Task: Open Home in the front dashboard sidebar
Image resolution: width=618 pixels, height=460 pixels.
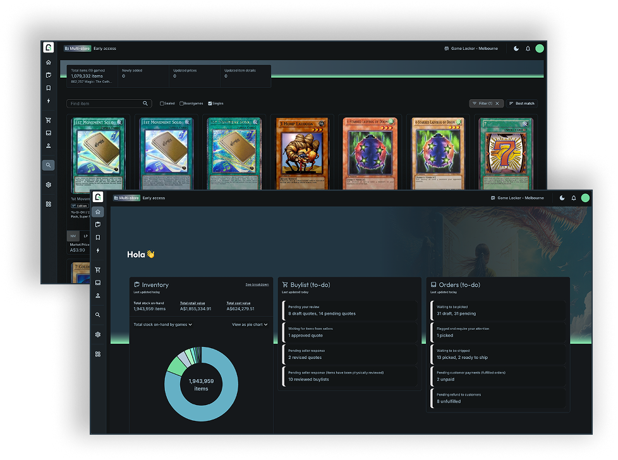Action: coord(98,212)
